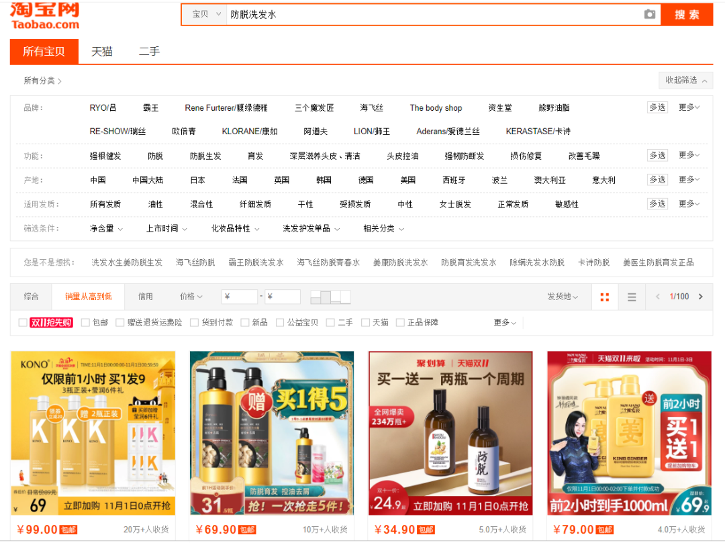Check the 天猫 filter checkbox
Screen dimensions: 725x543
click(x=366, y=323)
